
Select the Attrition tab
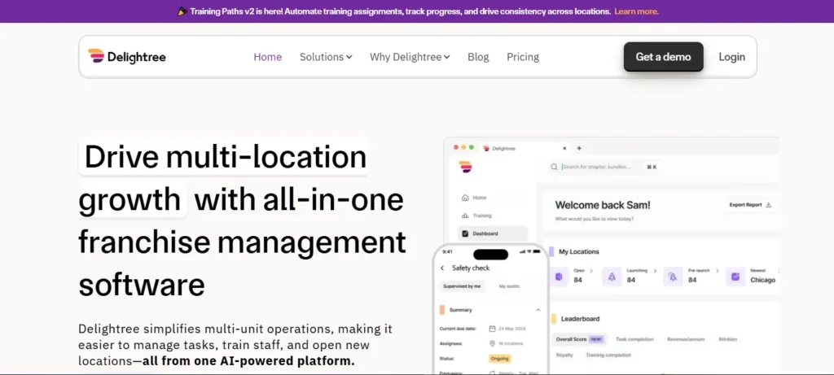(727, 339)
